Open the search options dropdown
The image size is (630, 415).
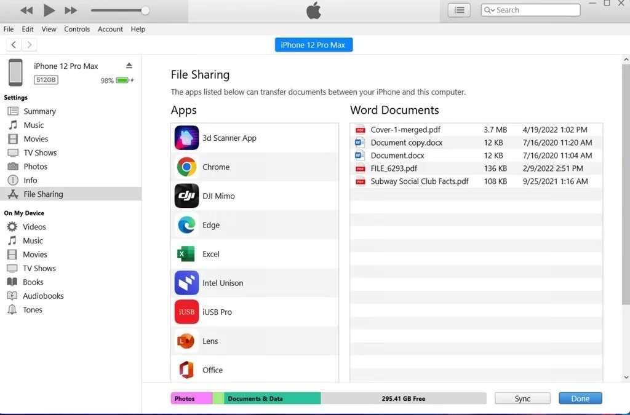(490, 10)
